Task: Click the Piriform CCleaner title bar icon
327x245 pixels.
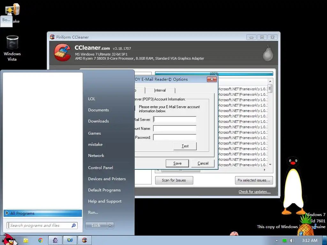Action: point(52,37)
